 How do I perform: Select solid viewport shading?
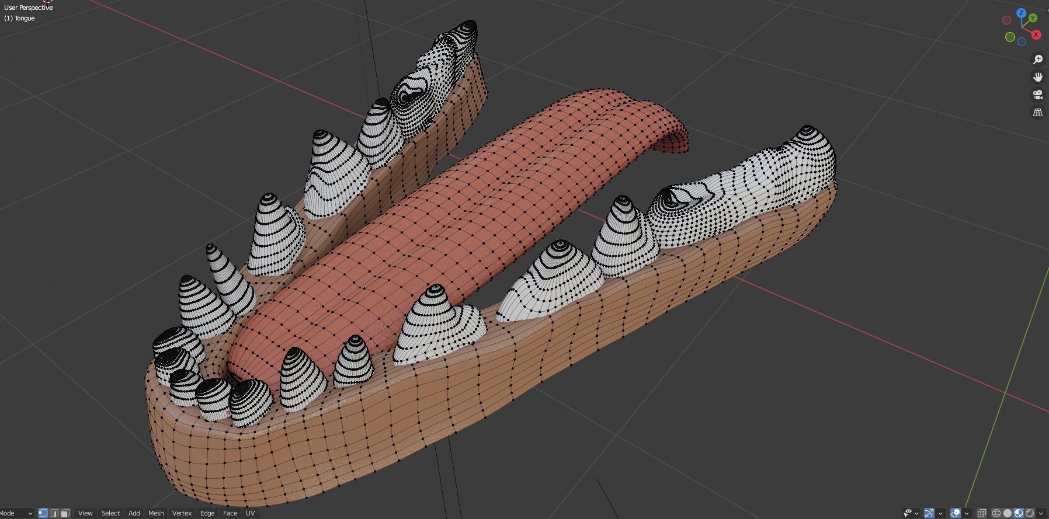click(1008, 513)
